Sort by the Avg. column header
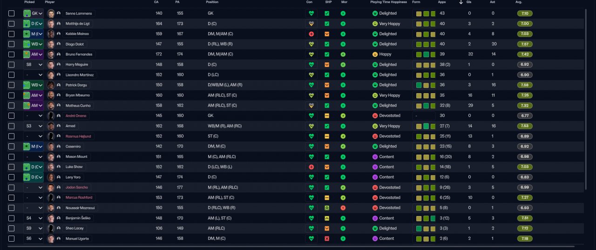Screen dimensions: 596x250 coord(519,2)
